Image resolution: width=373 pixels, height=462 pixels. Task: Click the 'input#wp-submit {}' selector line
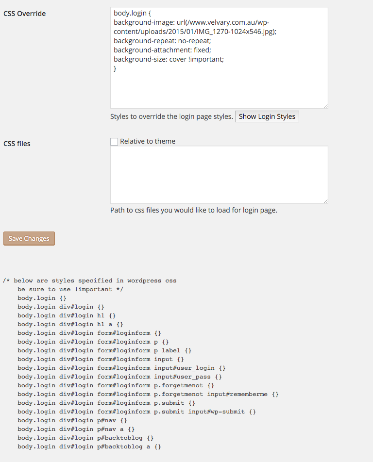coord(136,412)
